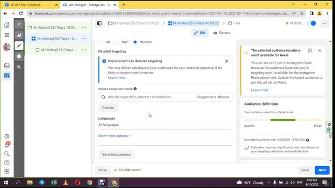
Task: Open the inspect magnifier icon in dark sidebar
Action: click(x=19, y=67)
